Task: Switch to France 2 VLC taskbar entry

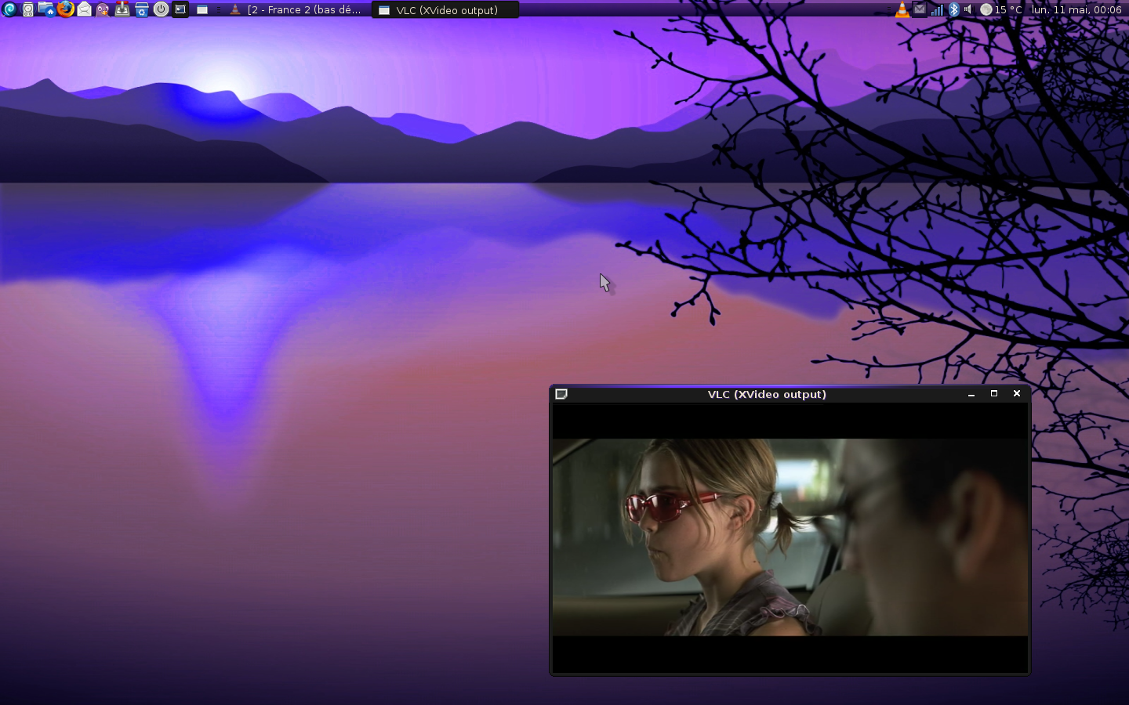Action: click(x=296, y=10)
